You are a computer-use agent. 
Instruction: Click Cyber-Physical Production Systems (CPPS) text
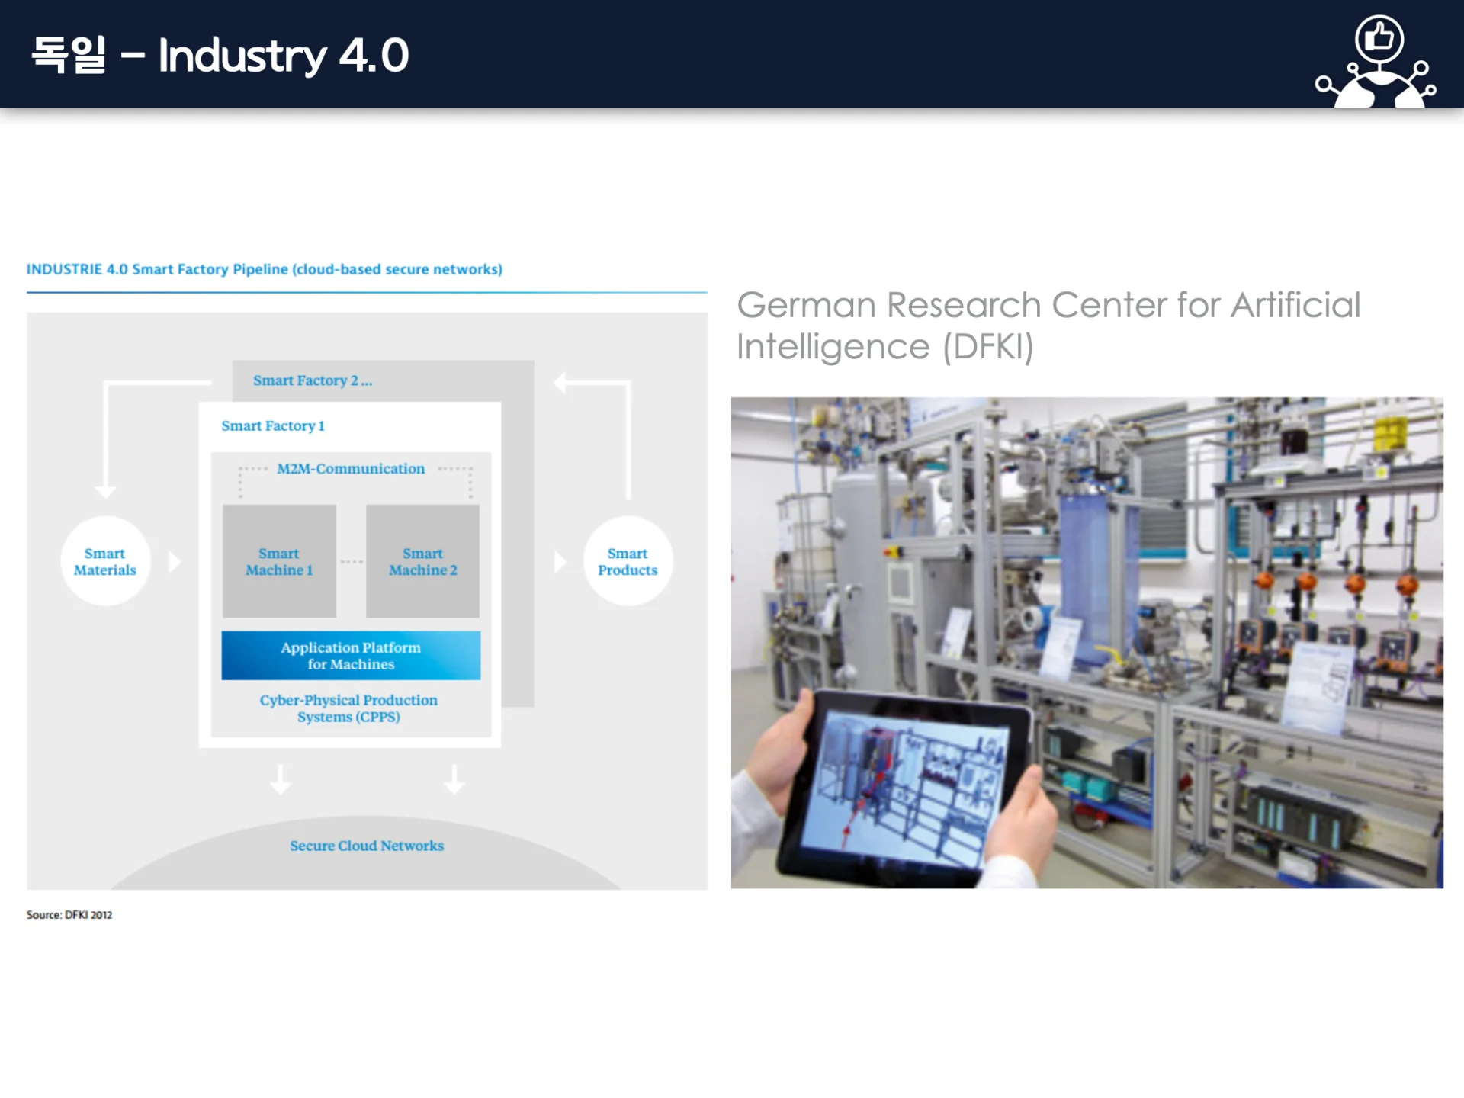(x=348, y=708)
